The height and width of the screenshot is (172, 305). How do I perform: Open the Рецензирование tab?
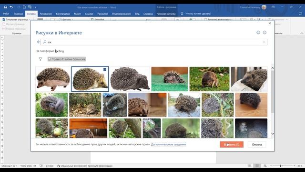(x=121, y=14)
